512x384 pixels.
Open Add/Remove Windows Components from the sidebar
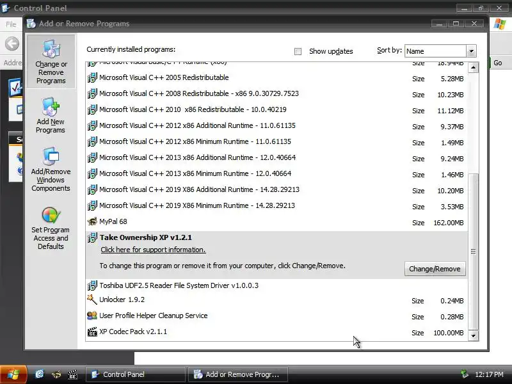coord(51,170)
